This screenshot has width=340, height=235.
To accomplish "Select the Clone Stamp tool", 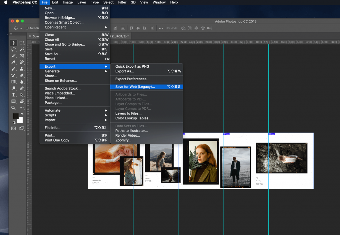I will 22,69.
